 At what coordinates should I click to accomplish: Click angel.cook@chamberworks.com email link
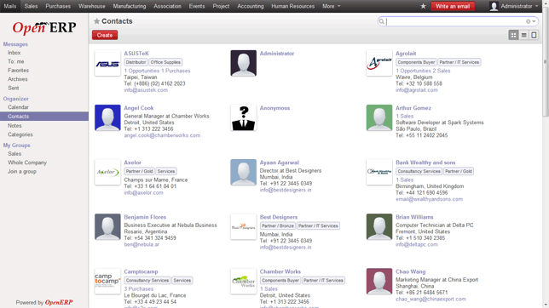point(162,135)
